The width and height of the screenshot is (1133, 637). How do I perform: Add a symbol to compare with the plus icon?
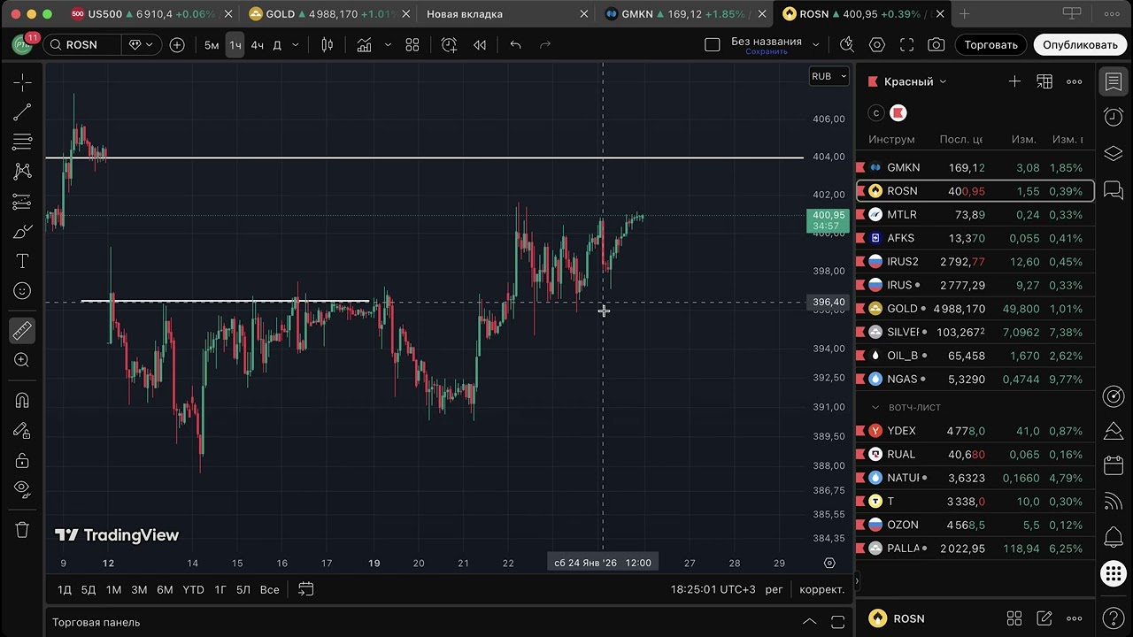[177, 45]
